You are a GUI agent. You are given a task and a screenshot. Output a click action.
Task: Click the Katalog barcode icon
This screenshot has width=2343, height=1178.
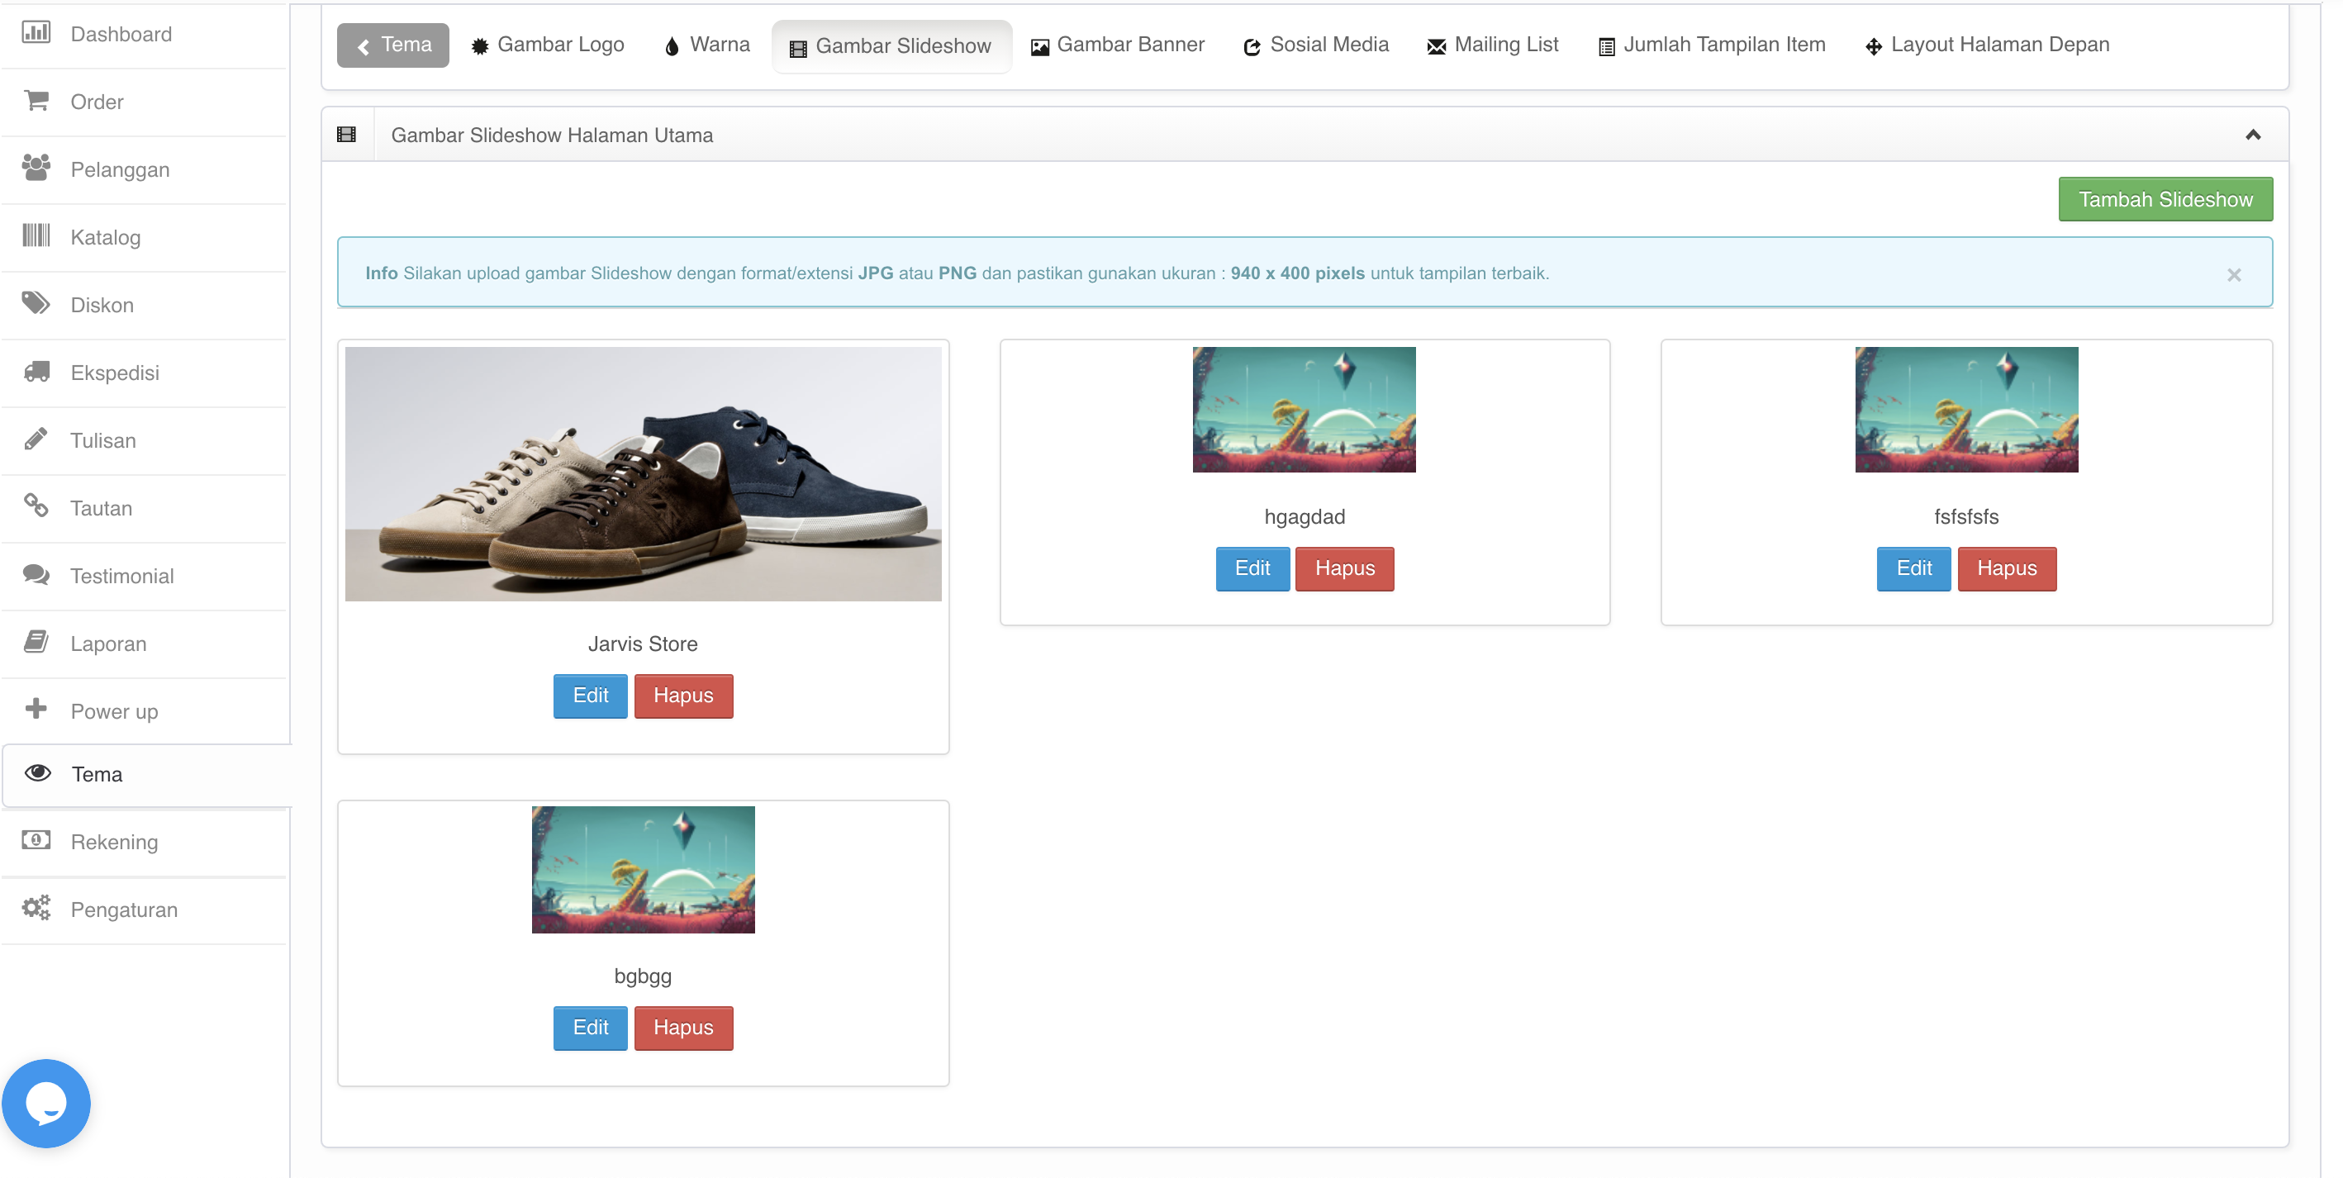(36, 235)
